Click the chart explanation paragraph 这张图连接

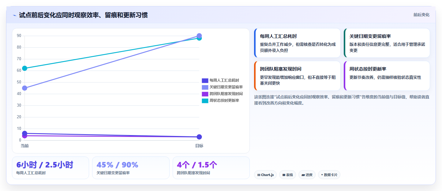(342, 100)
